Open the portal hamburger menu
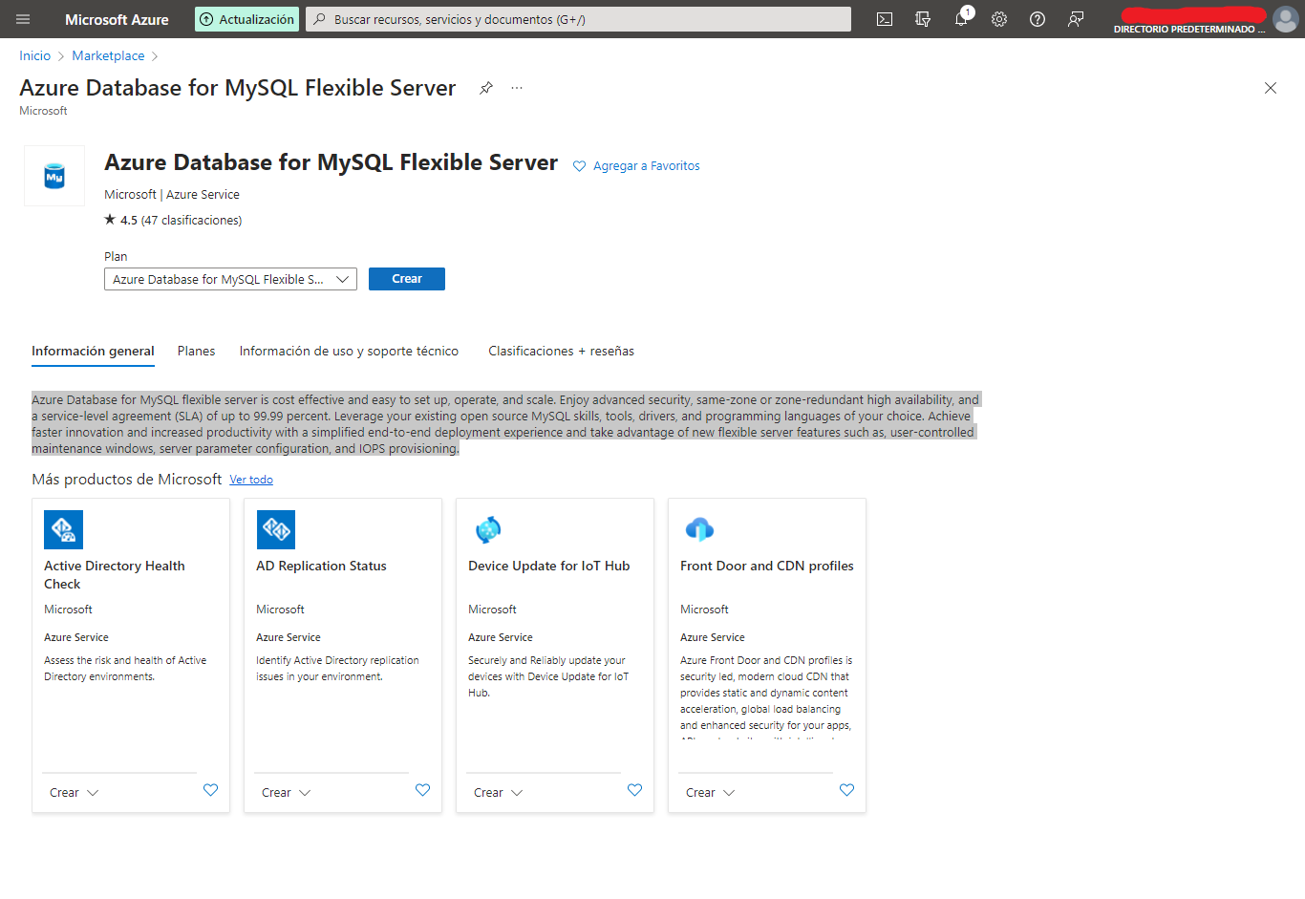1305x899 pixels. (23, 19)
